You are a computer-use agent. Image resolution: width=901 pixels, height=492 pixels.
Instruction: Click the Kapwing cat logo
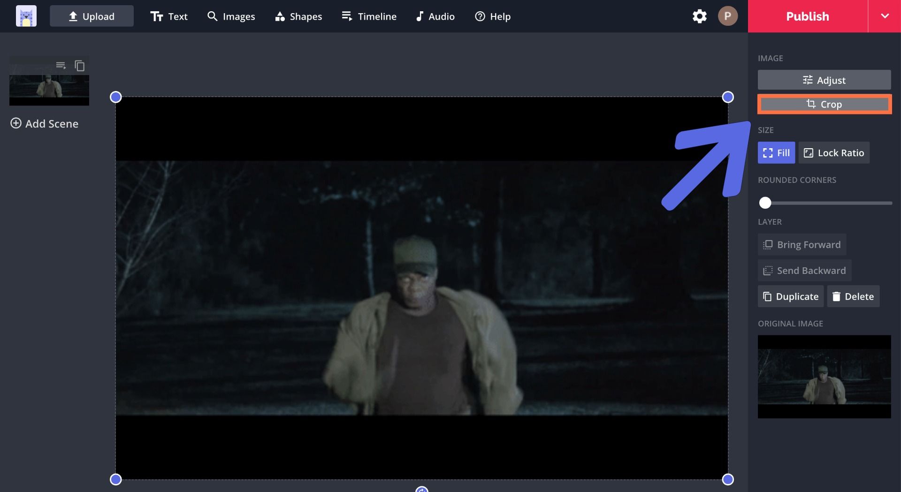coord(26,16)
